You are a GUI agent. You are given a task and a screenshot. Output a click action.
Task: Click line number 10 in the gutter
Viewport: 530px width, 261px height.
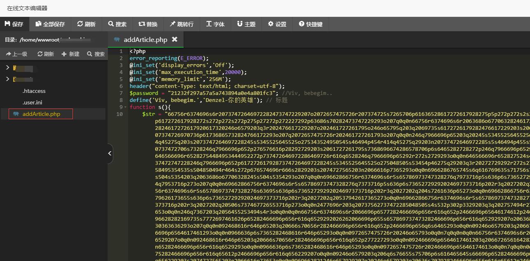119,114
